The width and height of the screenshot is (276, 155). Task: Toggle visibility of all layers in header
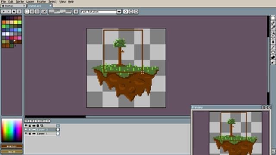pos(26,126)
